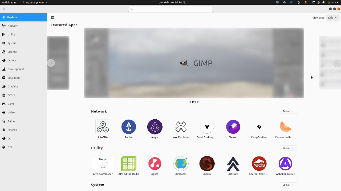Open the Alduin app icon
The height and width of the screenshot is (191, 341).
click(x=207, y=164)
